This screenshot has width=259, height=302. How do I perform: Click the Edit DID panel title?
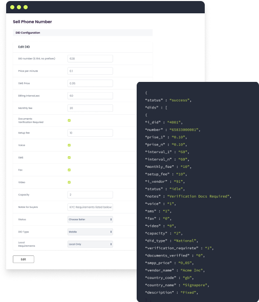click(24, 47)
